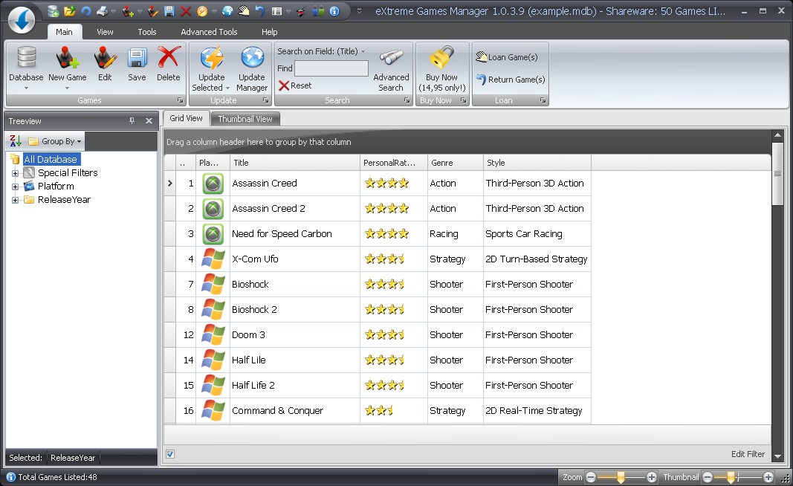Click the Delete red X ribbon button

click(169, 64)
